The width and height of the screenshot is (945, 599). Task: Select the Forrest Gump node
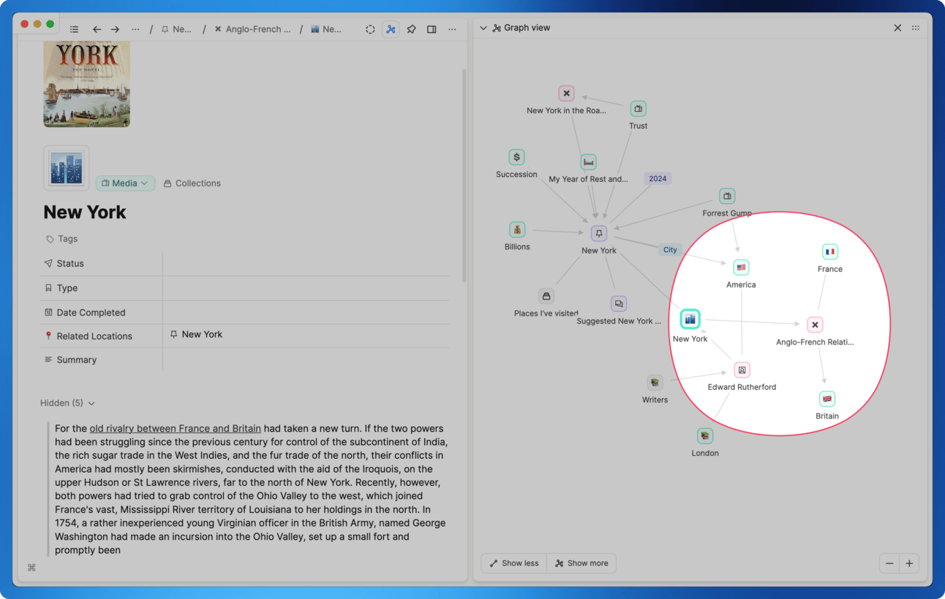[727, 196]
